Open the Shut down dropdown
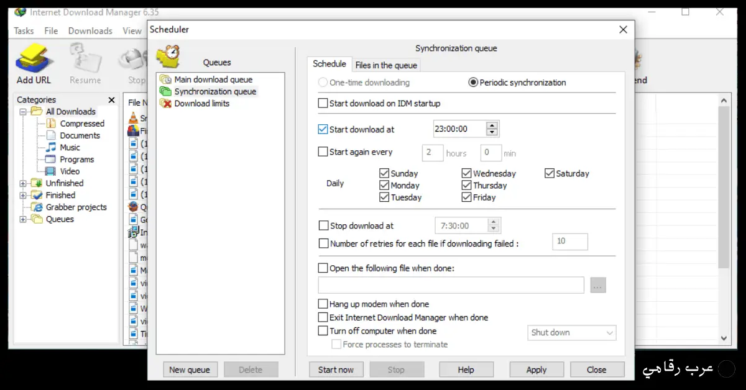The image size is (746, 390). [x=571, y=333]
